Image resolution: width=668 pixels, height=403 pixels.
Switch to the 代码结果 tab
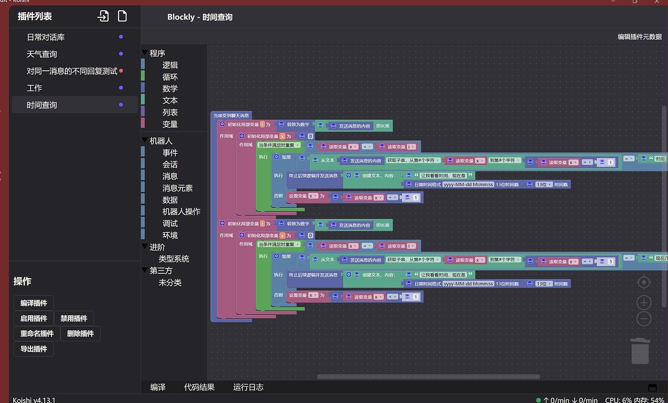(198, 387)
